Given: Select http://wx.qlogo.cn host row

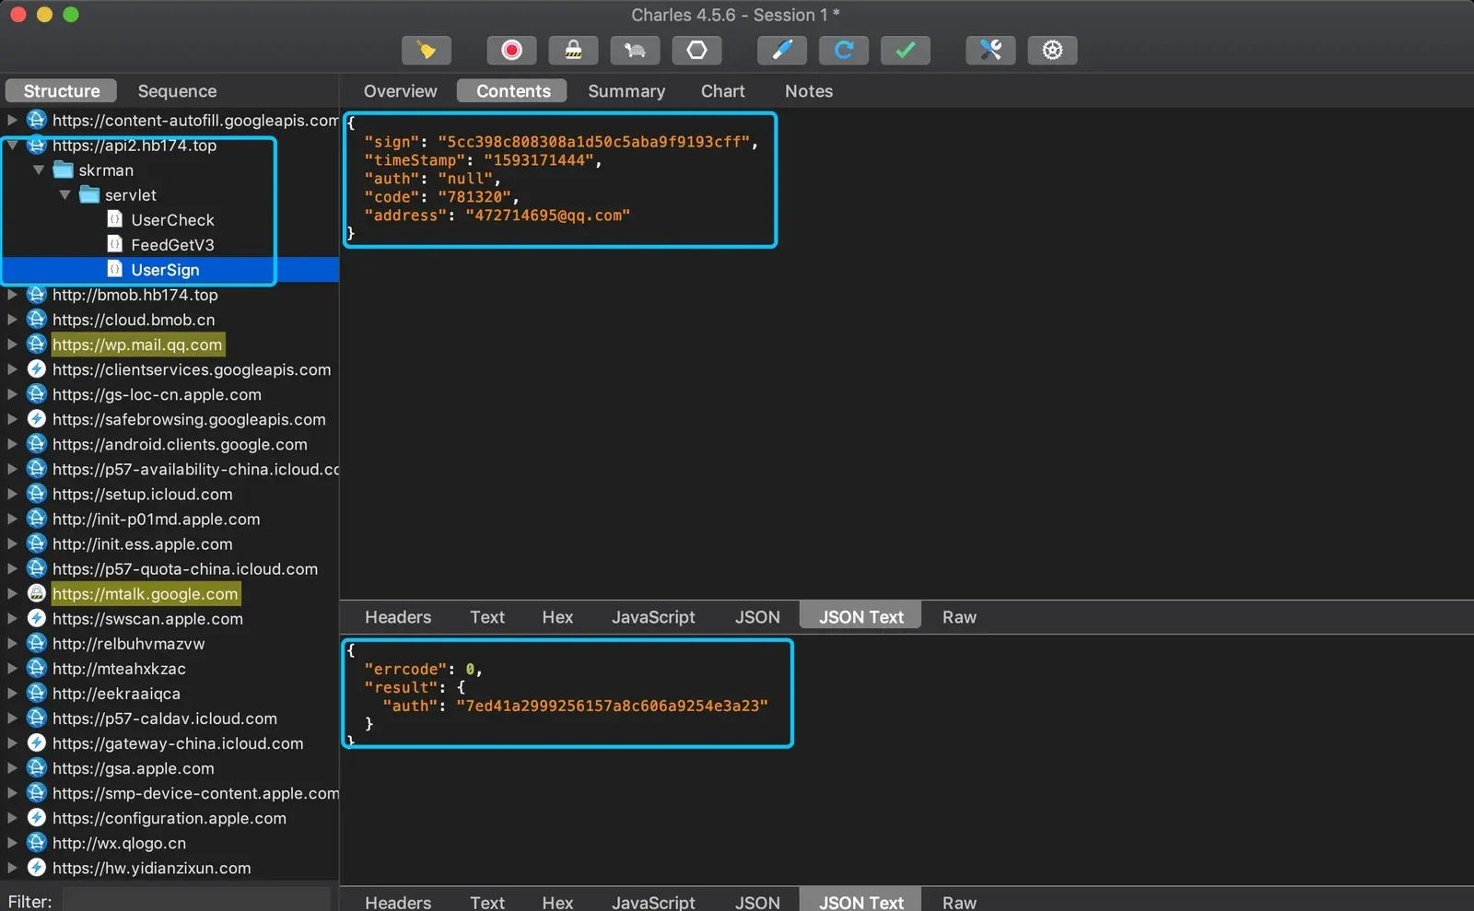Looking at the screenshot, I should tap(170, 842).
